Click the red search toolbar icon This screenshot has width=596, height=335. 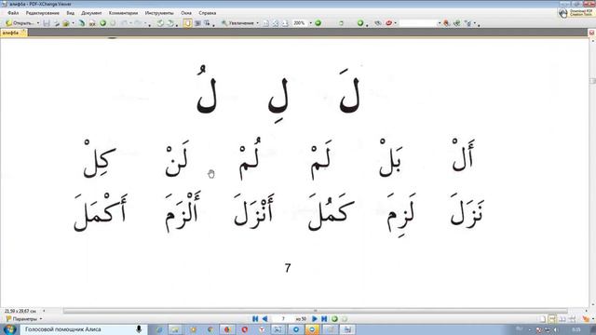click(388, 23)
